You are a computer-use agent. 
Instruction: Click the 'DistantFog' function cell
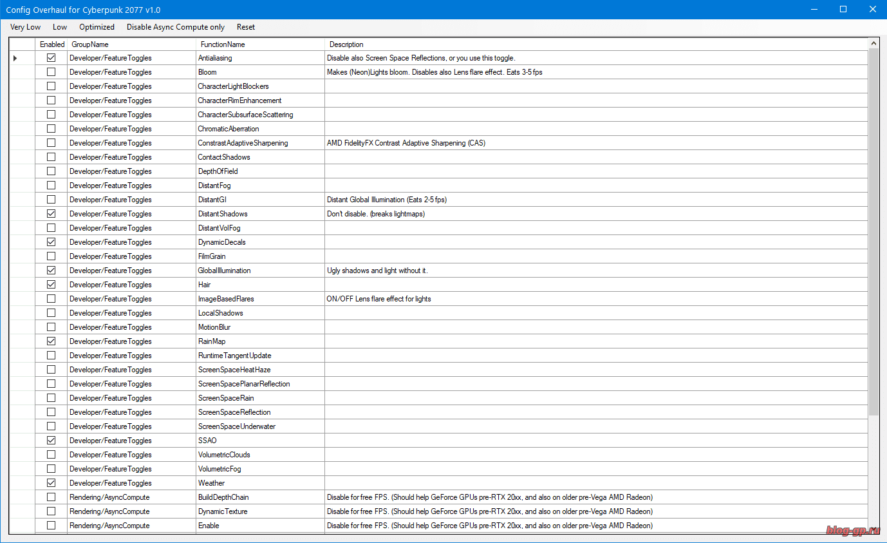(260, 186)
